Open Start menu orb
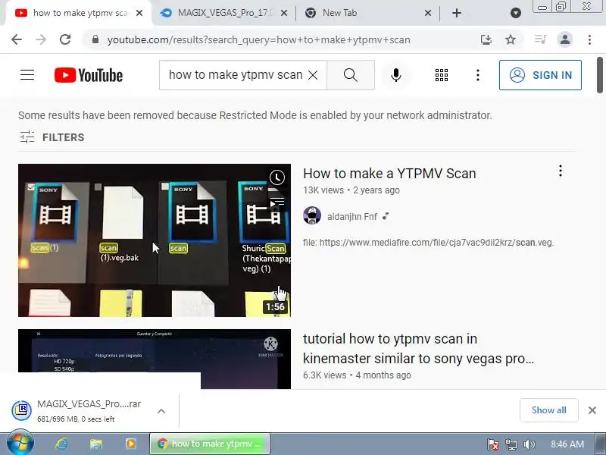This screenshot has width=606, height=455. 20,443
